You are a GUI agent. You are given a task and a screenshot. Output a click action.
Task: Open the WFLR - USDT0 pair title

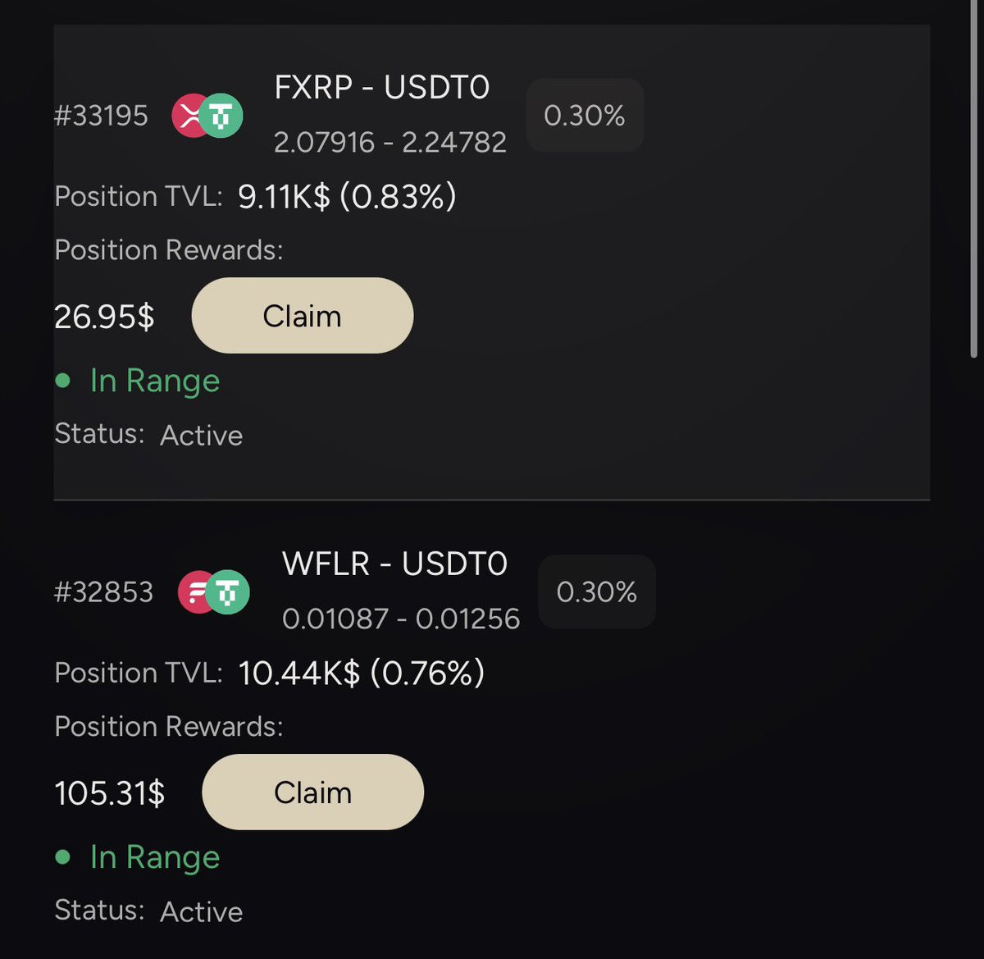394,564
